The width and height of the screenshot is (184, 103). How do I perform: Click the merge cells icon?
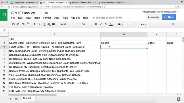click(133, 24)
